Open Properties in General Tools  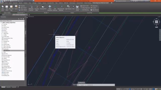[x=22, y=6]
